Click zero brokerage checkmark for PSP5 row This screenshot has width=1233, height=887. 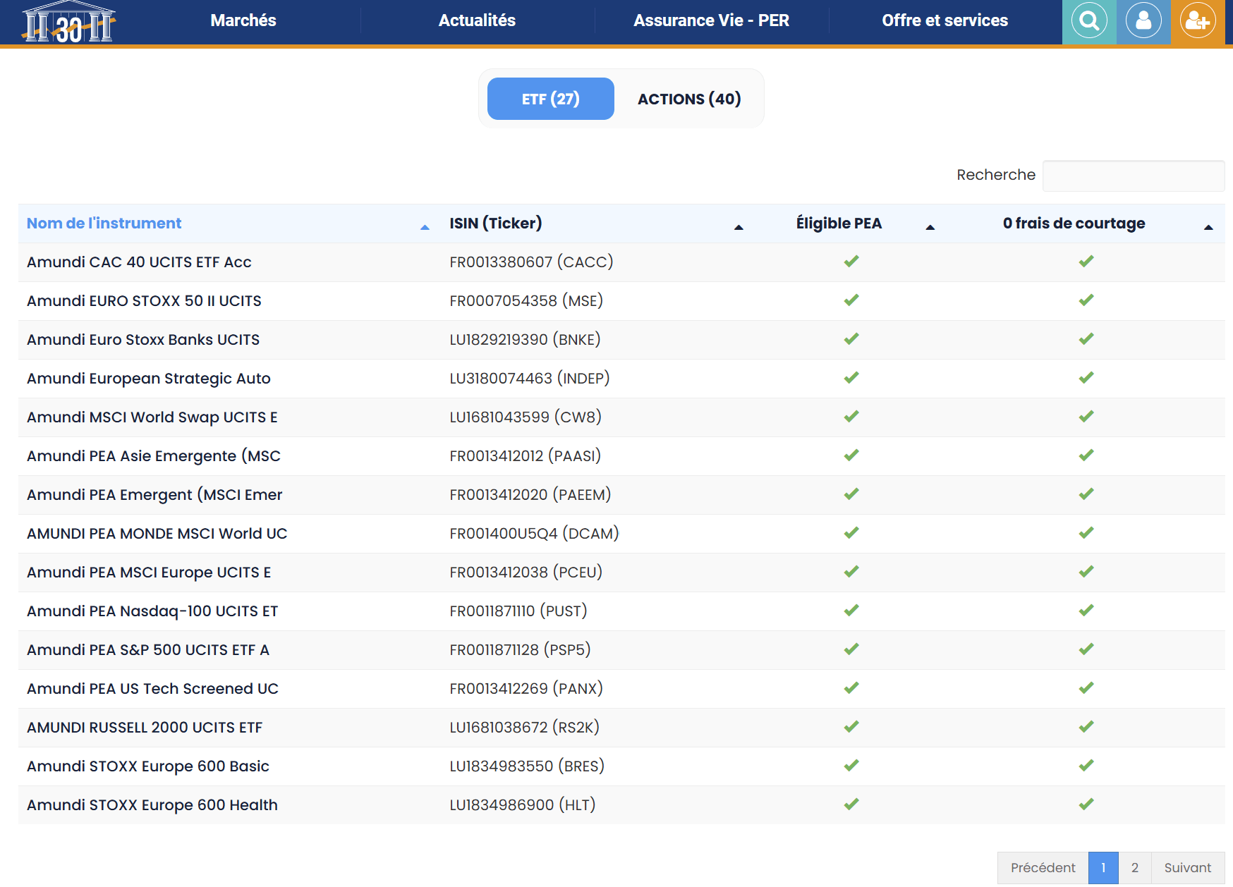[1086, 649]
